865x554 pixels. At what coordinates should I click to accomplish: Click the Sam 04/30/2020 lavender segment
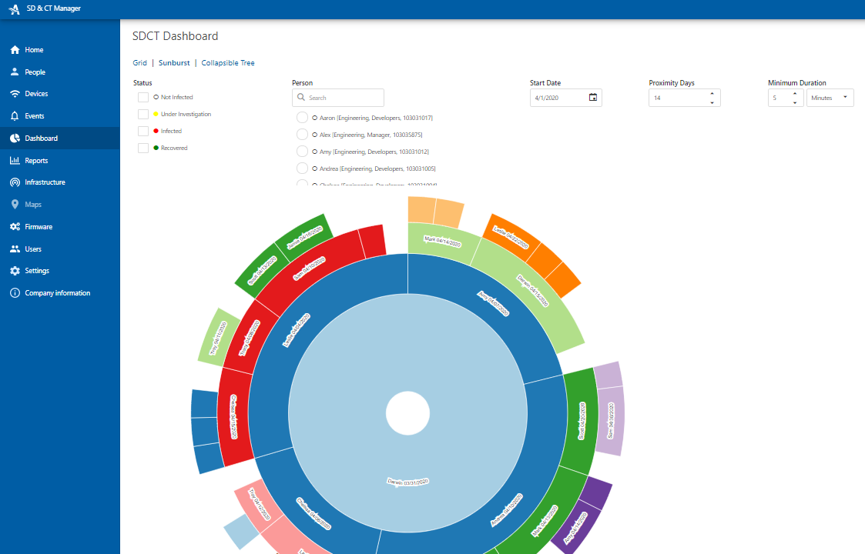click(610, 420)
